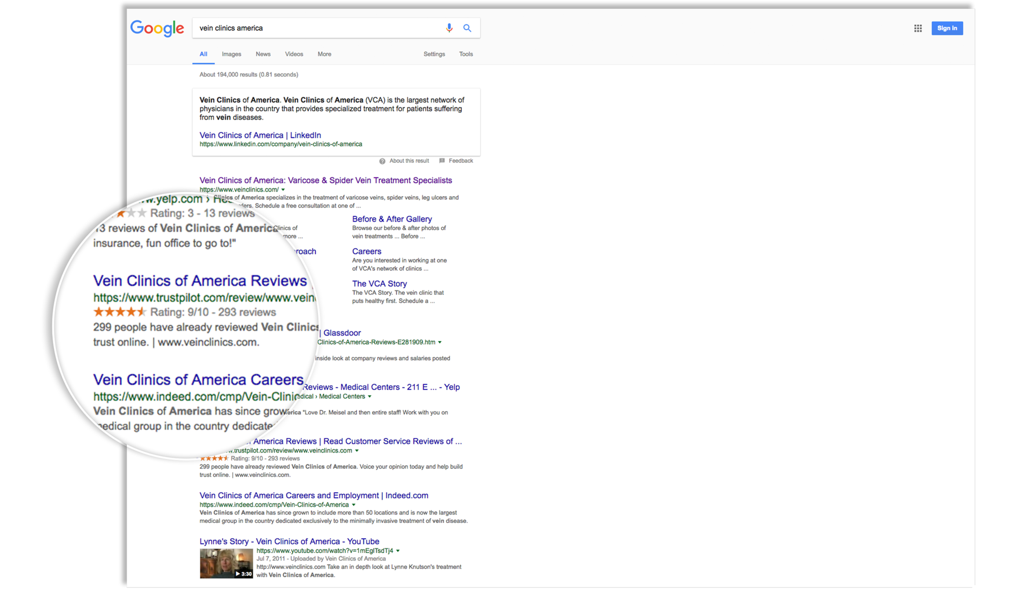Switch to the News tab

click(x=263, y=54)
